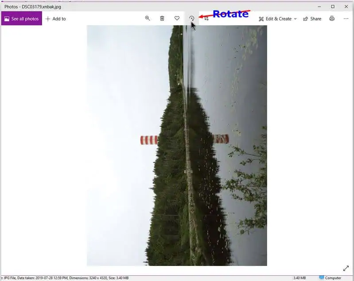Open the Add to menu
Viewport: 354px width, 281px height.
(x=55, y=19)
